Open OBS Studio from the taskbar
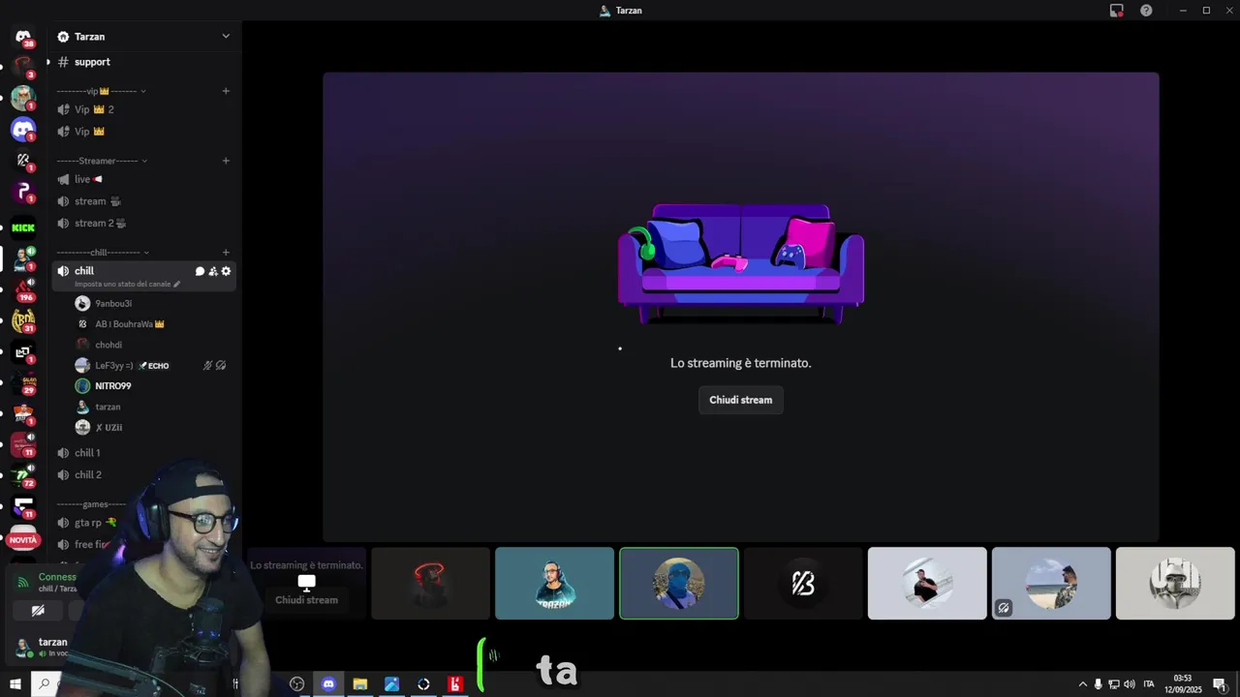Image resolution: width=1240 pixels, height=697 pixels. 297,683
